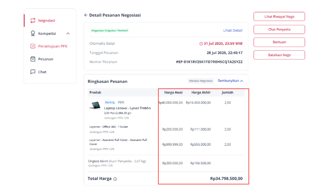The width and height of the screenshot is (332, 190).
Task: Click the Batalkan Nego button
Action: coord(279,55)
